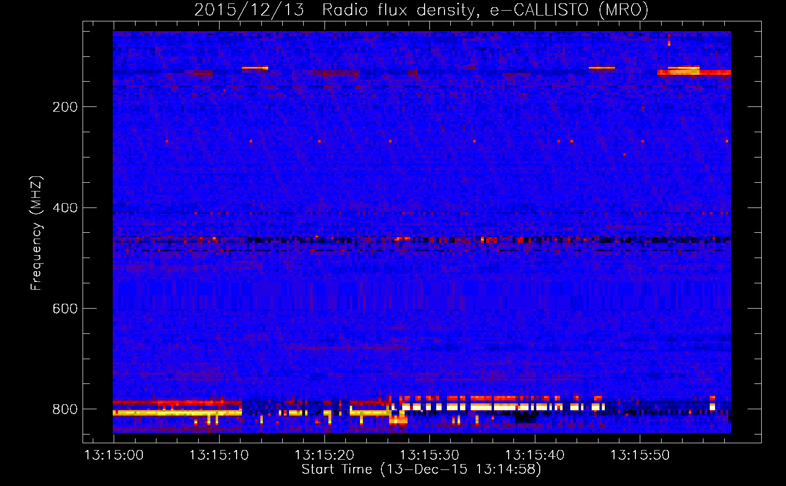The width and height of the screenshot is (786, 486).
Task: Click the '600' frequency tick label
Action: point(65,309)
